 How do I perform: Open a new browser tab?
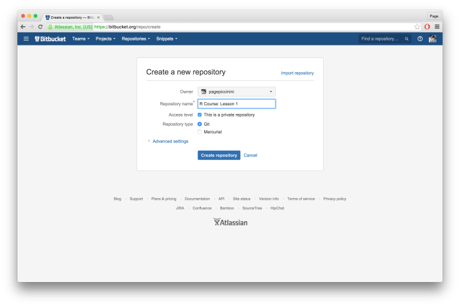[x=108, y=17]
